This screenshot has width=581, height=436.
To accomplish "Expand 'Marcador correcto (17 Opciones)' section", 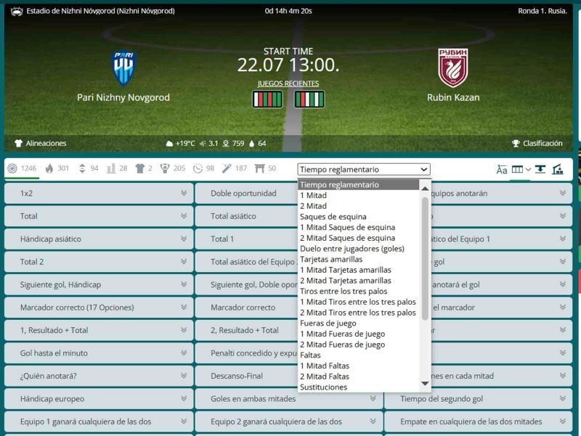I will point(98,308).
